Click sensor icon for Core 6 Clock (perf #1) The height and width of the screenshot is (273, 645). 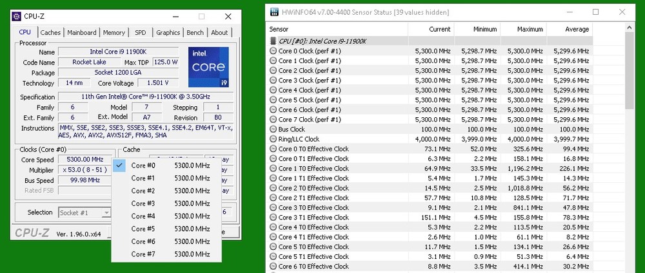pyautogui.click(x=273, y=109)
